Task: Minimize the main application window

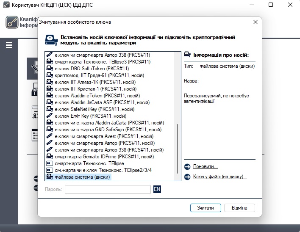Action: pyautogui.click(x=252, y=5)
